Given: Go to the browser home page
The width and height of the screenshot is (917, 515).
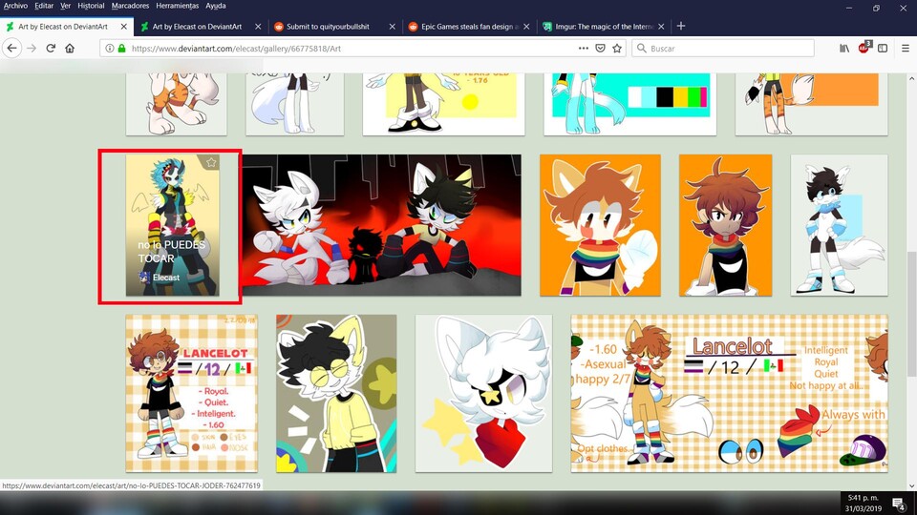Looking at the screenshot, I should pyautogui.click(x=70, y=48).
